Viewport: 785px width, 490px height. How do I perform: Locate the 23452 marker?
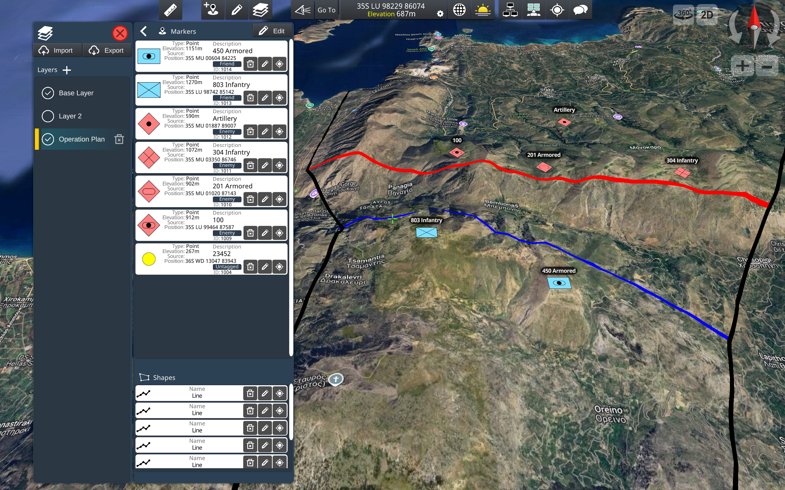point(279,267)
